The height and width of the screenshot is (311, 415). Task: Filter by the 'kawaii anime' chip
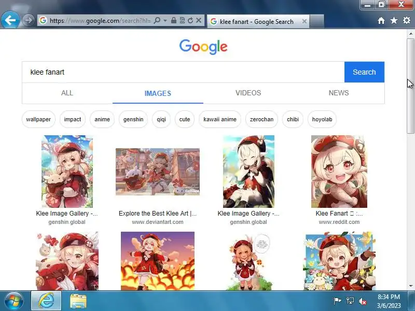pyautogui.click(x=220, y=119)
